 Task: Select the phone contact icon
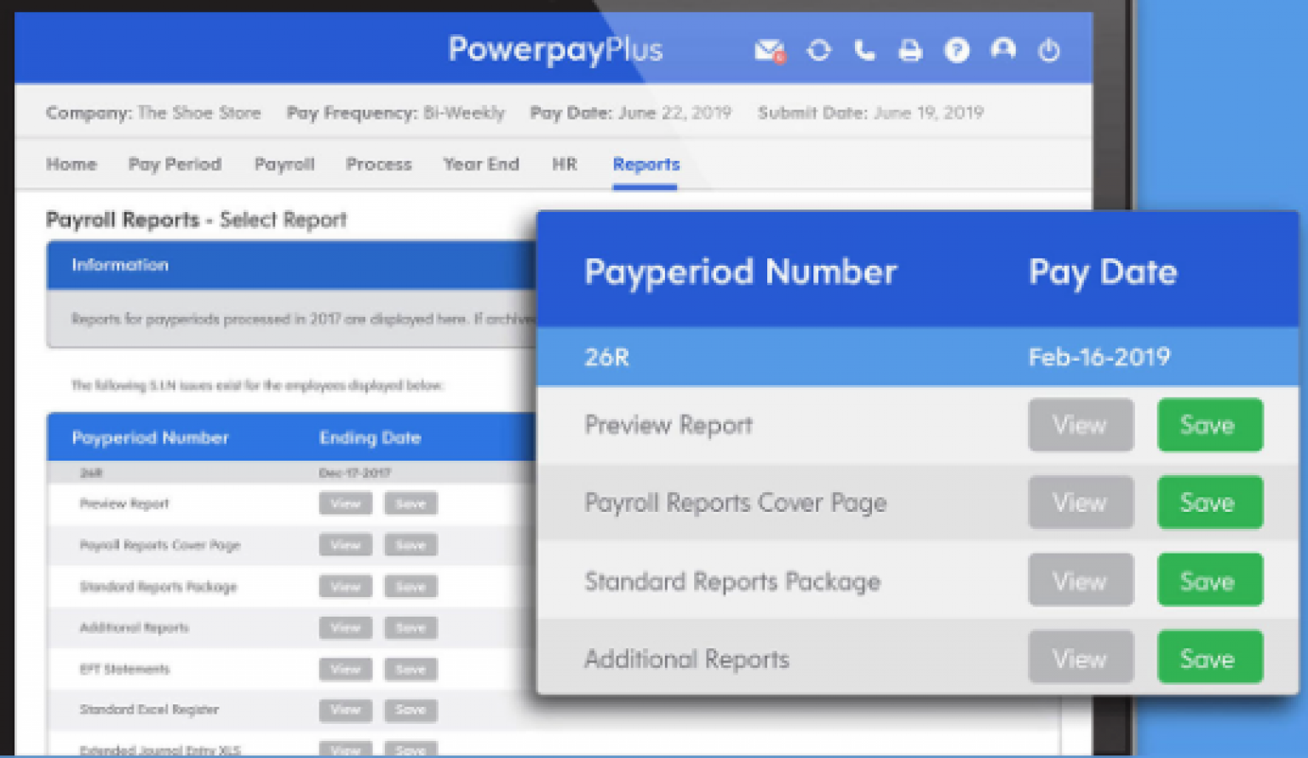click(864, 50)
